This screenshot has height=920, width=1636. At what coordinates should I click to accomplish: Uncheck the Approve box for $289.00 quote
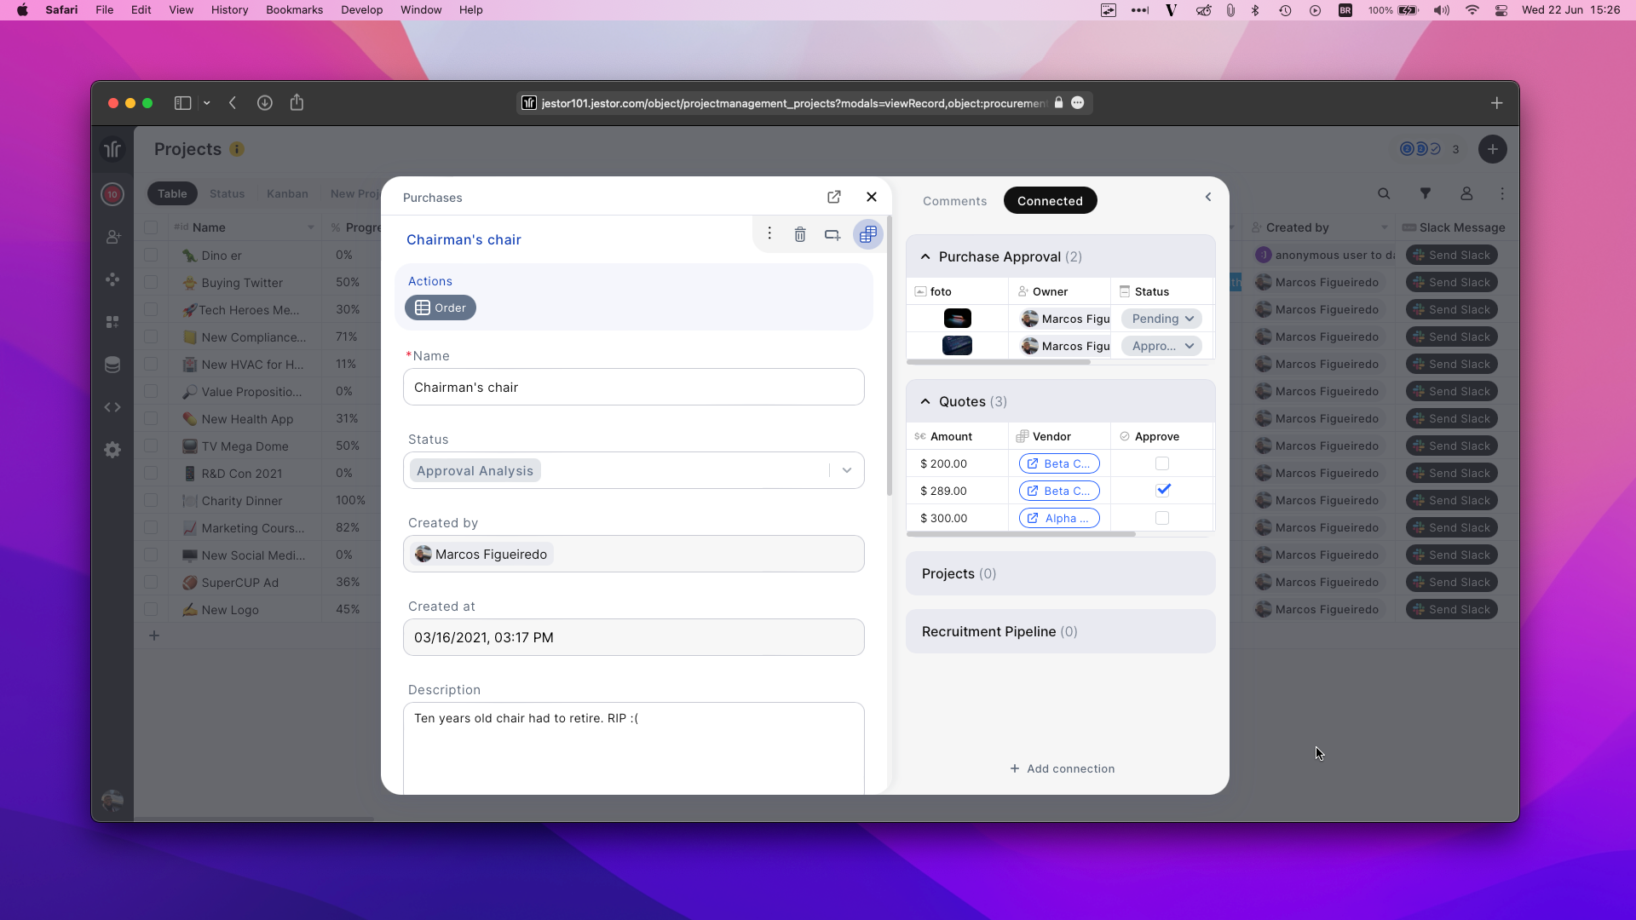click(1162, 490)
